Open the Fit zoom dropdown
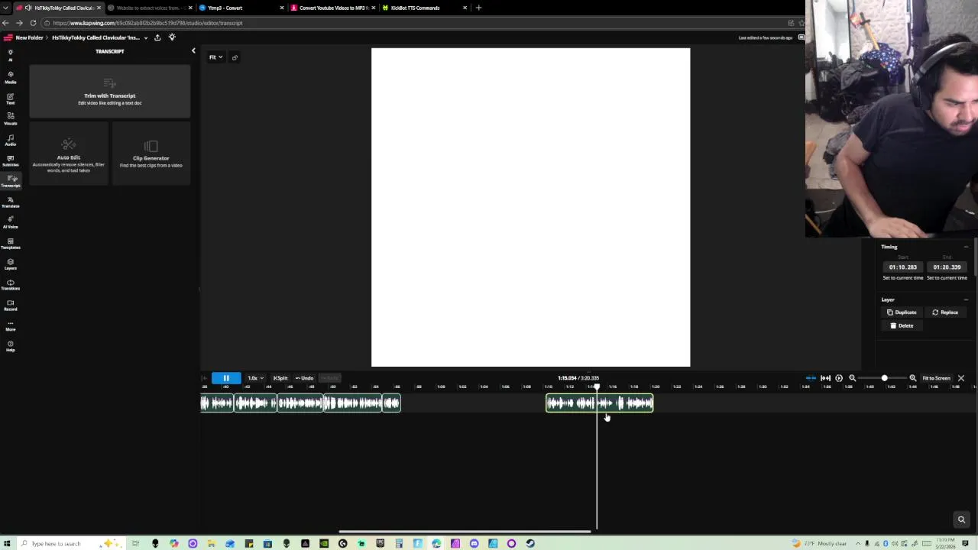Image resolution: width=978 pixels, height=550 pixels. 215,57
